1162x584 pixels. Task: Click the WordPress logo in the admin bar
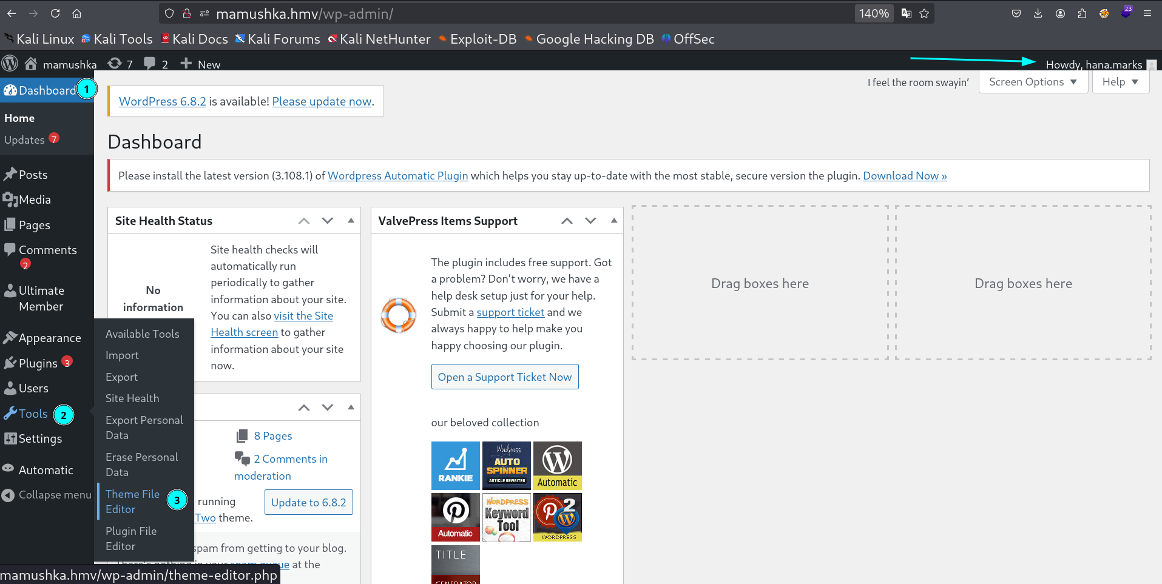(x=10, y=63)
